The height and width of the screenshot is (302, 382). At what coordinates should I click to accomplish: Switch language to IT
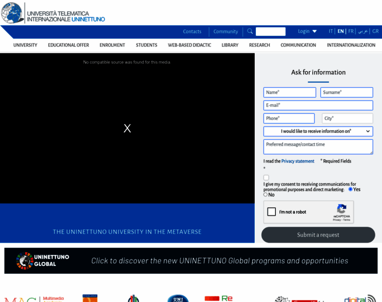tap(331, 31)
